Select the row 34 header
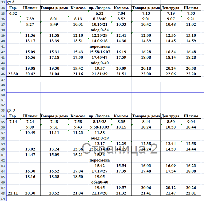This screenshot has height=201, width=204. click(3, 8)
